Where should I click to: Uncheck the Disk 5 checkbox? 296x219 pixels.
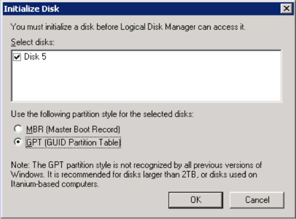(x=17, y=57)
